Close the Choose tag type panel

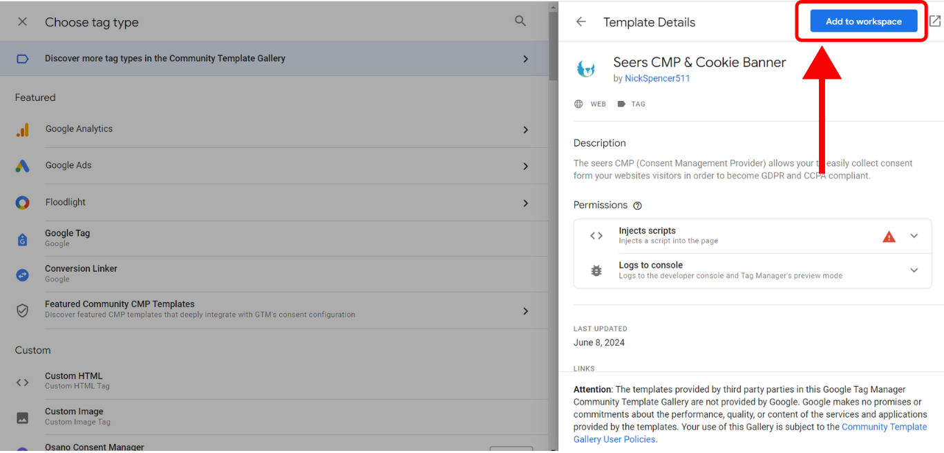tap(22, 22)
